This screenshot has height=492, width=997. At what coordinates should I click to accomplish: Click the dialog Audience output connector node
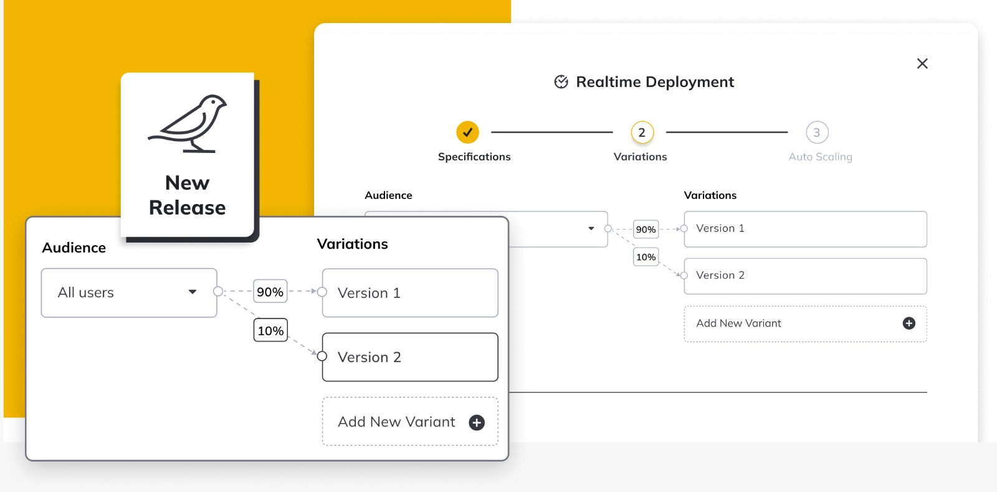pos(608,228)
